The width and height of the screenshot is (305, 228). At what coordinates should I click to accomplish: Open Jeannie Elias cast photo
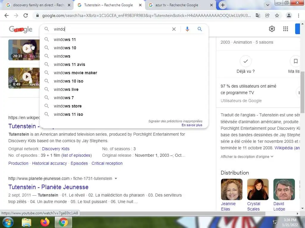coord(232,189)
